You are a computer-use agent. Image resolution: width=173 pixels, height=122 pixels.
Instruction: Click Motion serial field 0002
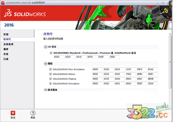(120, 74)
